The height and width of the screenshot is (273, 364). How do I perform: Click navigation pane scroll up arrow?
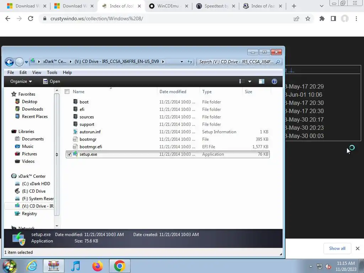tap(57, 90)
